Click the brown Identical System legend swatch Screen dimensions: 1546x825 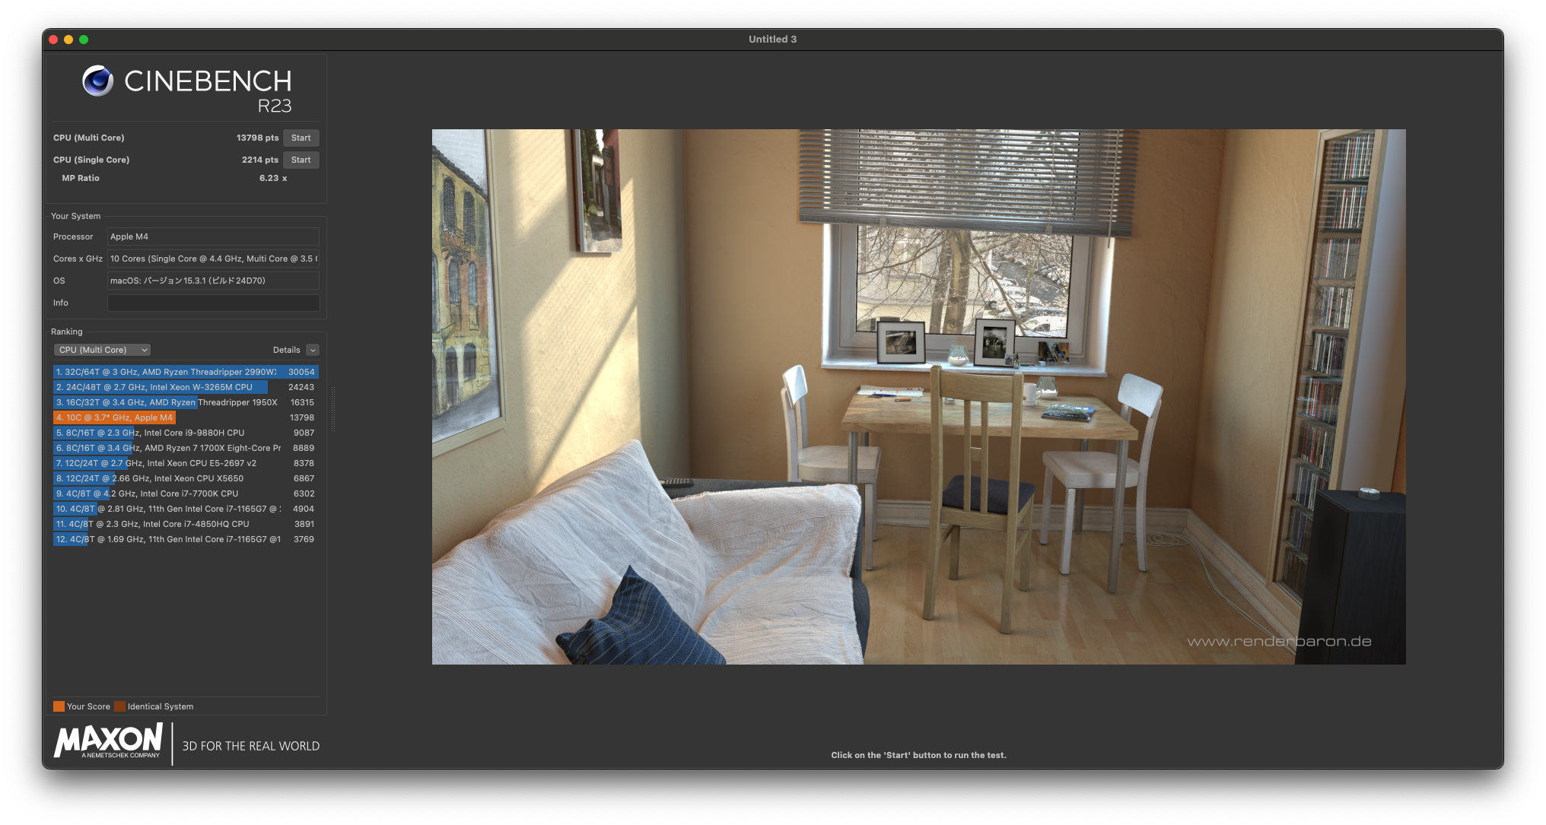[x=119, y=706]
